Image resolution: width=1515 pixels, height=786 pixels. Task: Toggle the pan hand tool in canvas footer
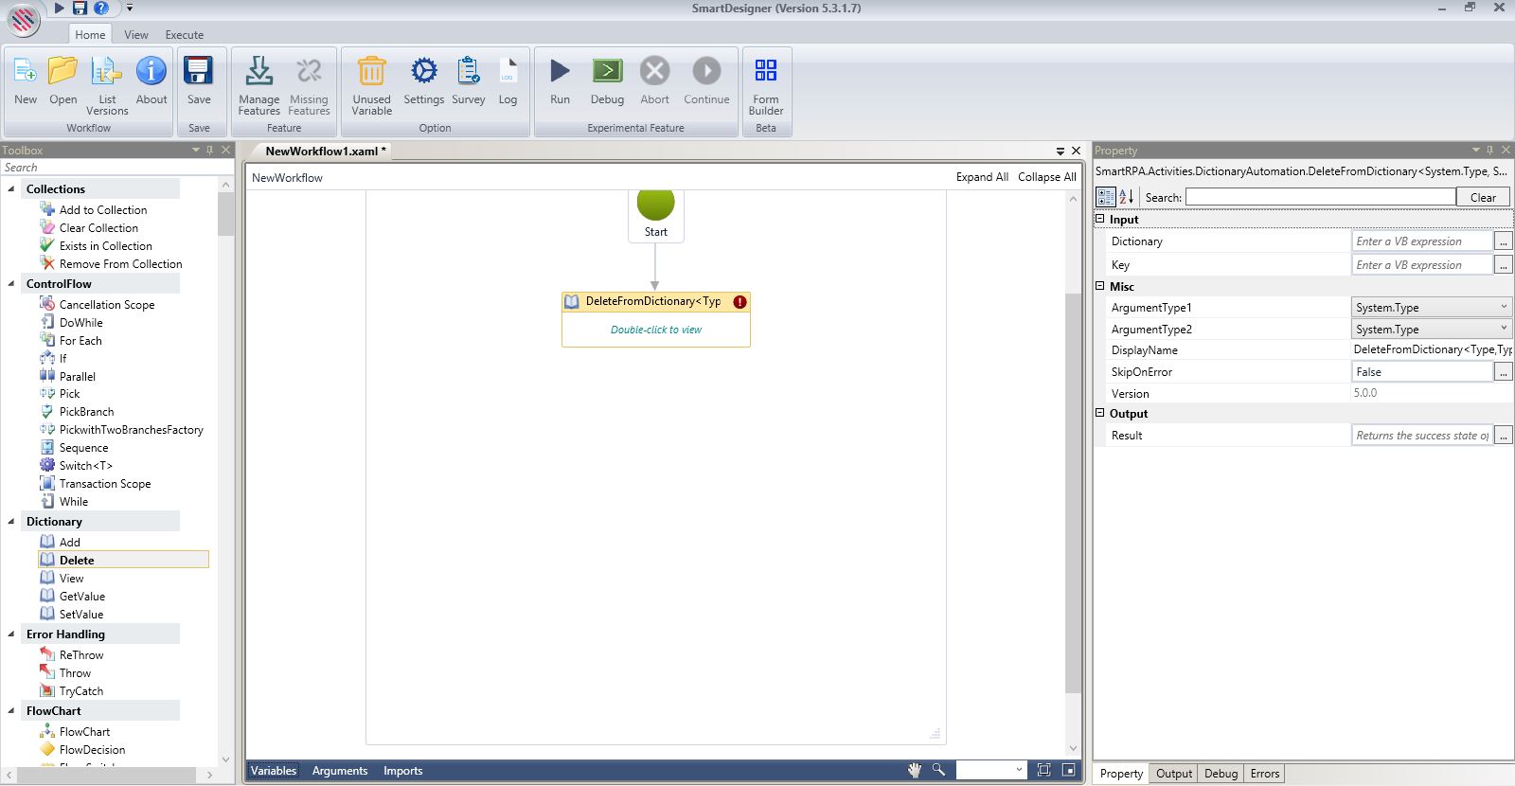pos(915,770)
